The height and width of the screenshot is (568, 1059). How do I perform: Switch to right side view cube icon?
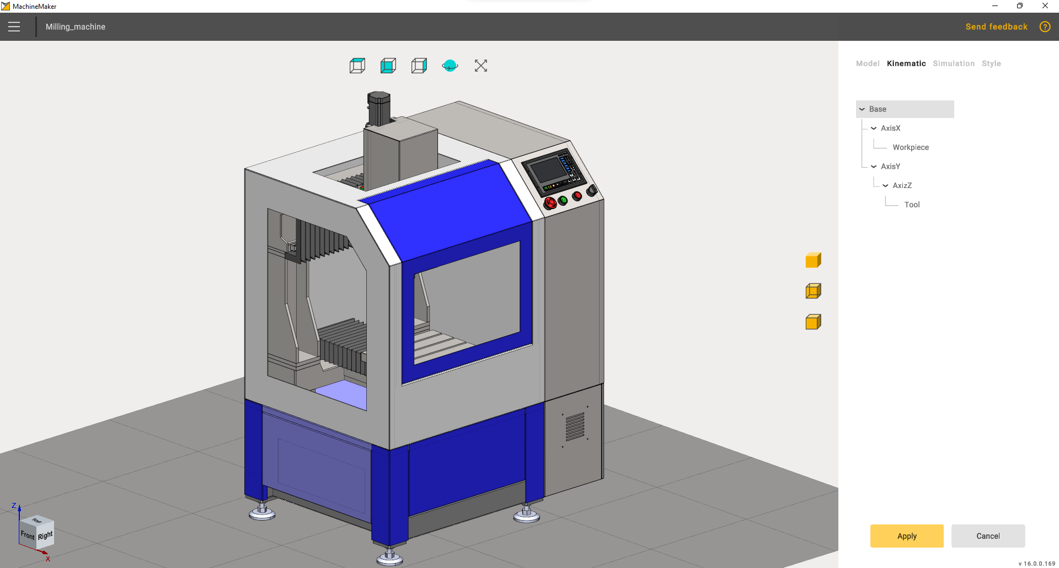click(x=419, y=66)
